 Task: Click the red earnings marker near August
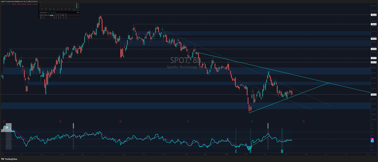[x=121, y=121]
